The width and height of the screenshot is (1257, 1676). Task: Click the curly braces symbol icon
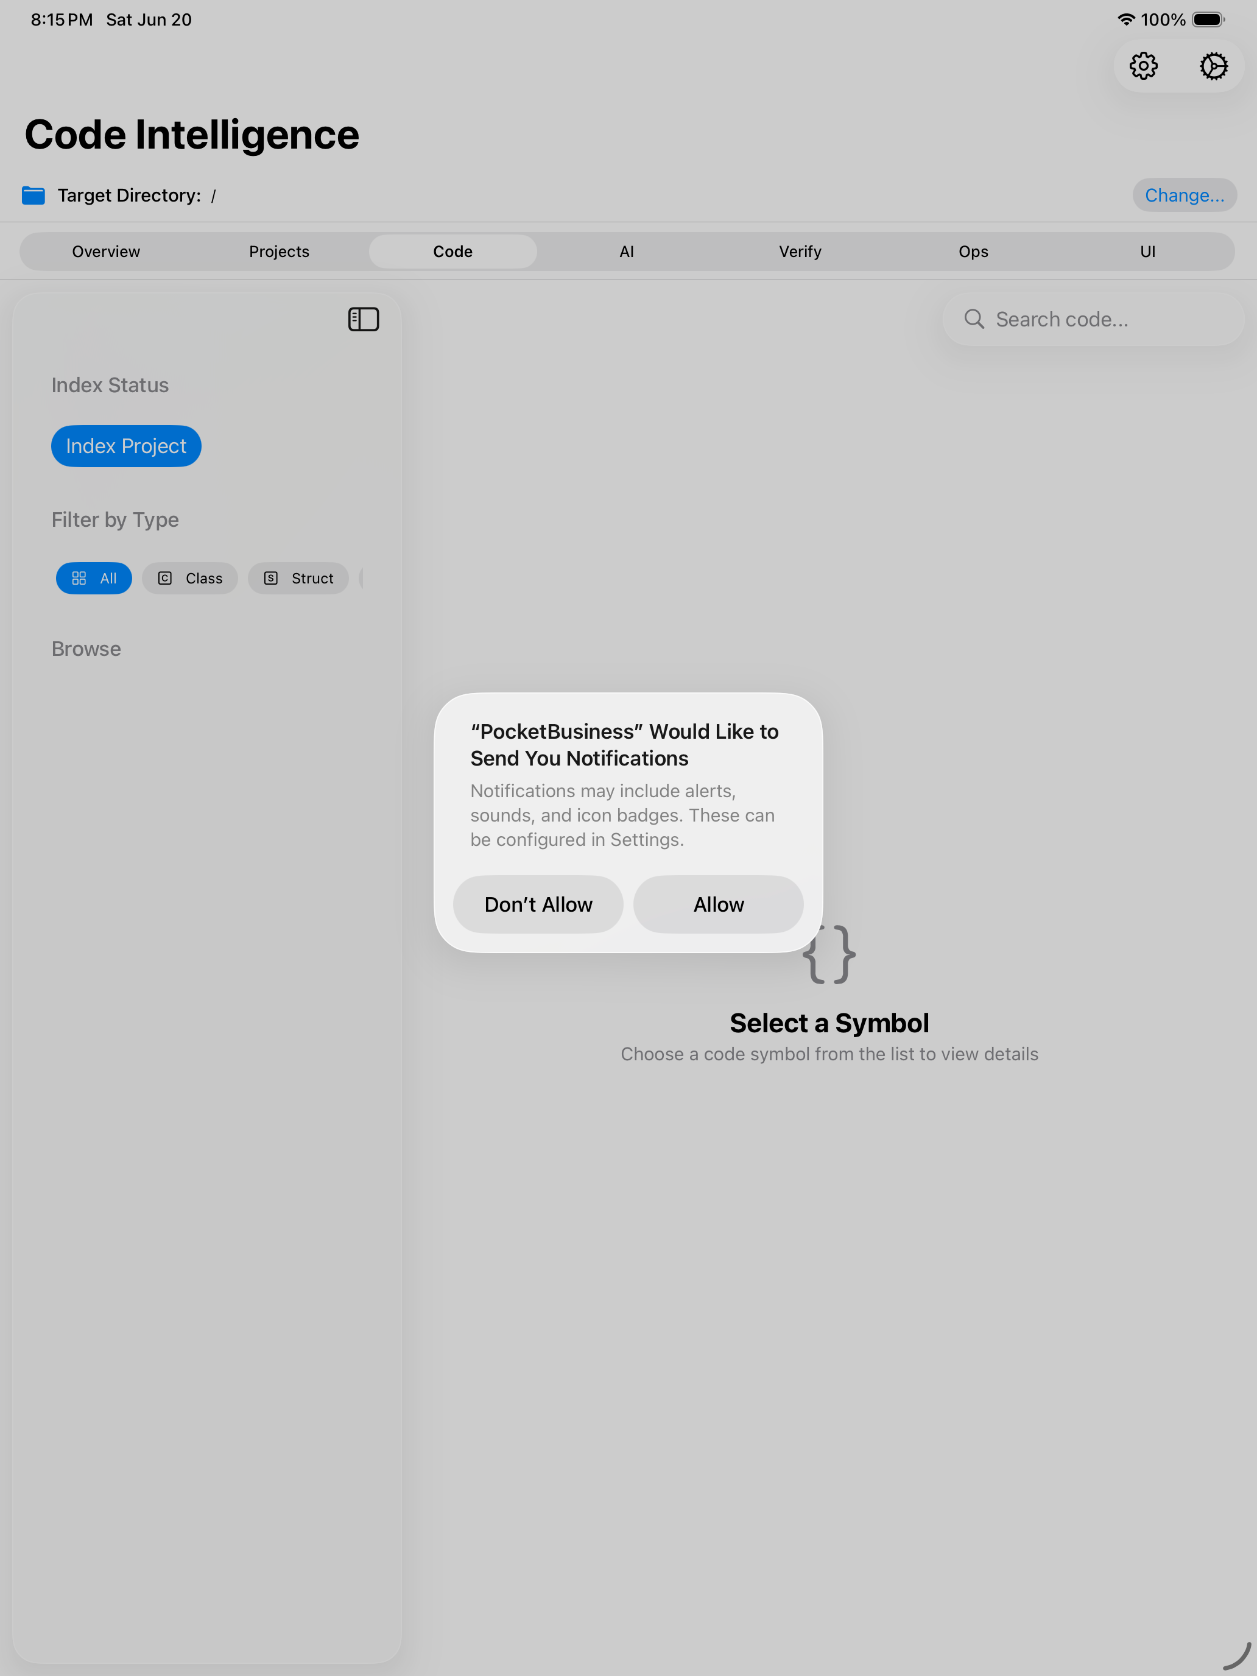point(829,955)
